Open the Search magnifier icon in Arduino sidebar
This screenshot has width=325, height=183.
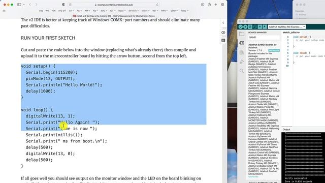pos(242,71)
